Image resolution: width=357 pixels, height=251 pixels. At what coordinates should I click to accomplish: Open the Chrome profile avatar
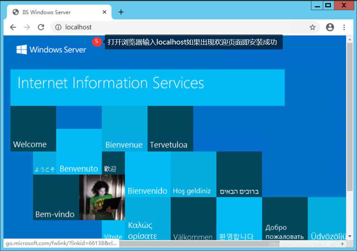(x=330, y=27)
